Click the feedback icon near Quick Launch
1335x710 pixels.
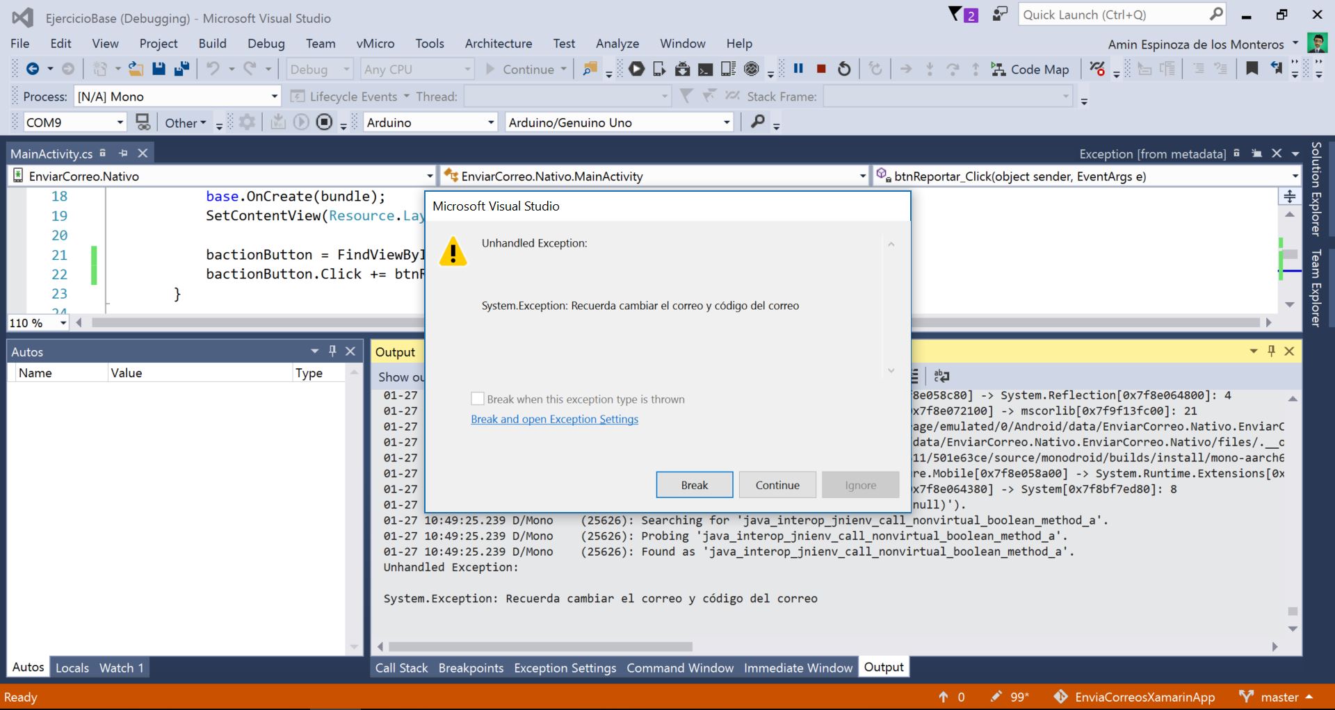click(x=1000, y=15)
